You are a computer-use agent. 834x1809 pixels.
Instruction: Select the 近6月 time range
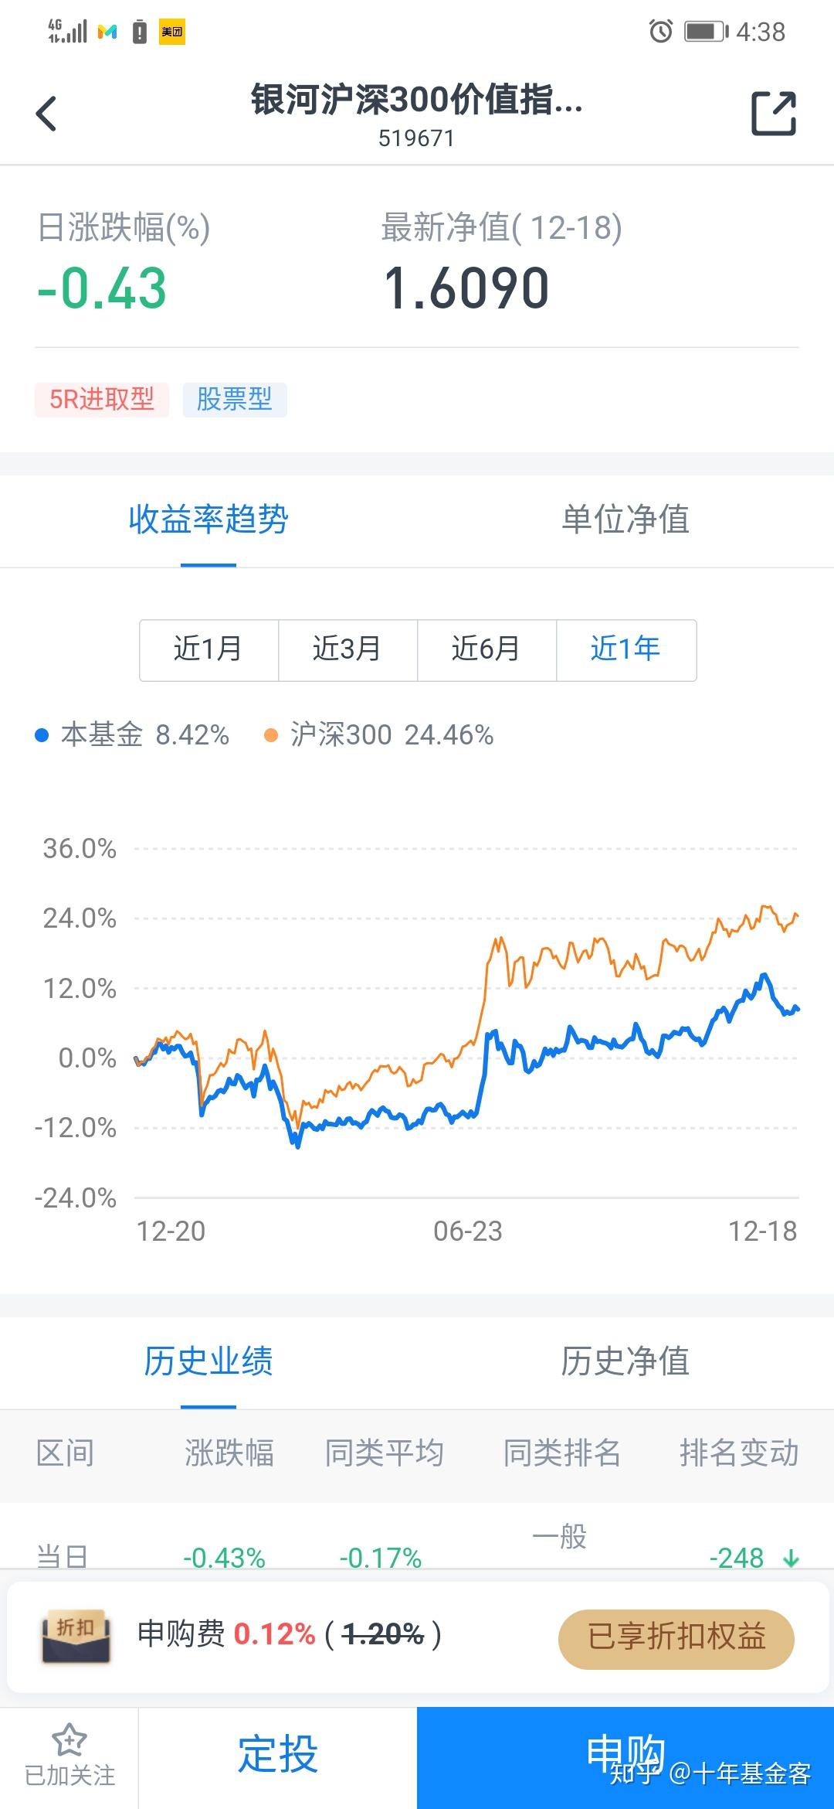tap(486, 649)
